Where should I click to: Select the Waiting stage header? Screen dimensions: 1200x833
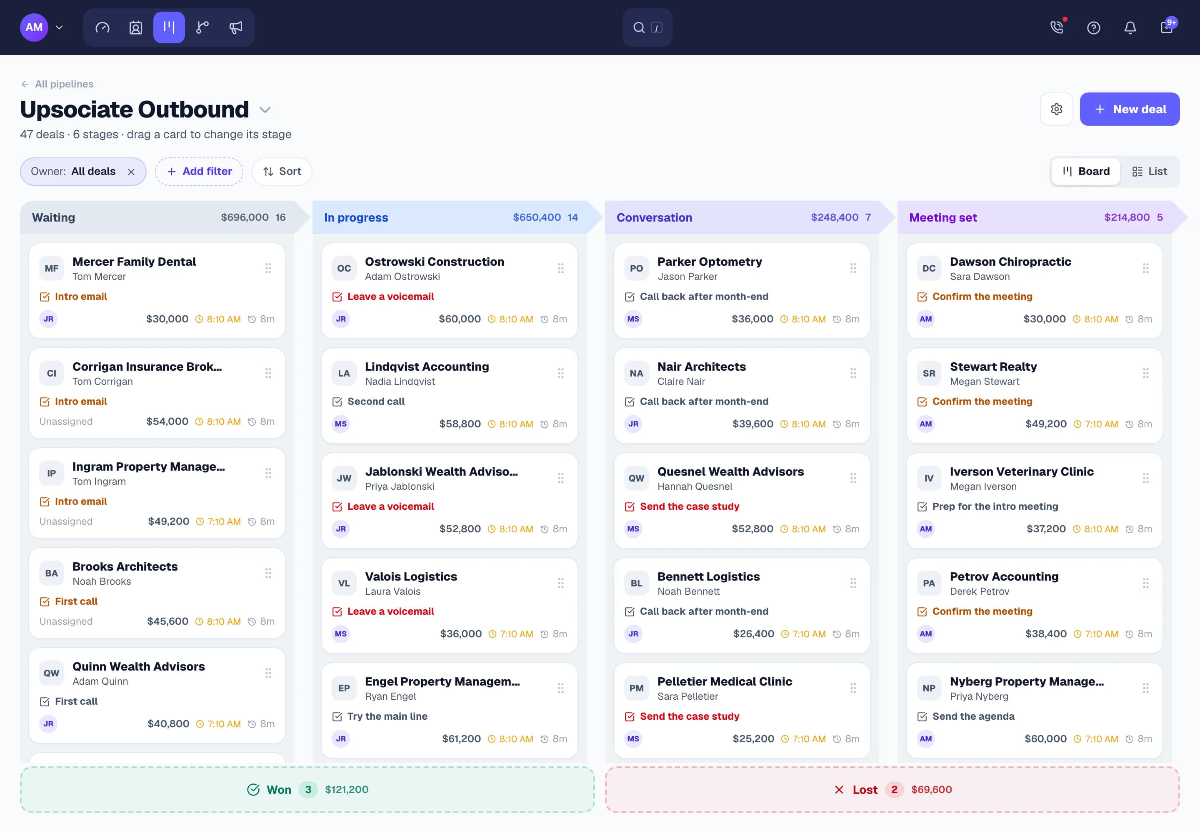pos(165,217)
